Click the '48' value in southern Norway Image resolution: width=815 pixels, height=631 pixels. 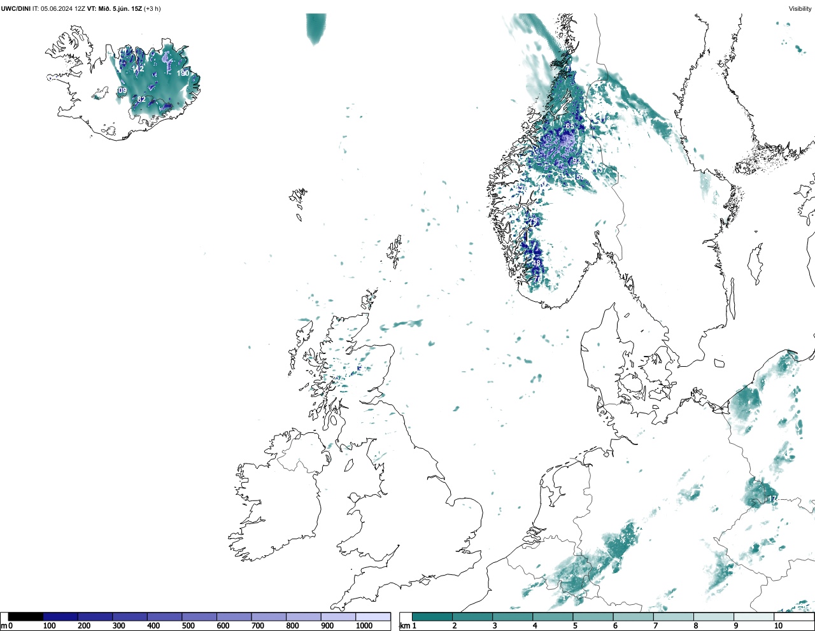(536, 262)
